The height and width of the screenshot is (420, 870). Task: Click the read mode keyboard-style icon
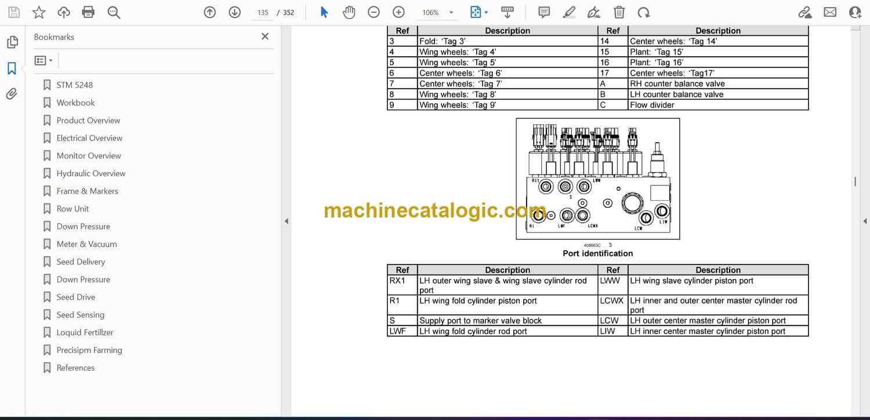tap(507, 12)
